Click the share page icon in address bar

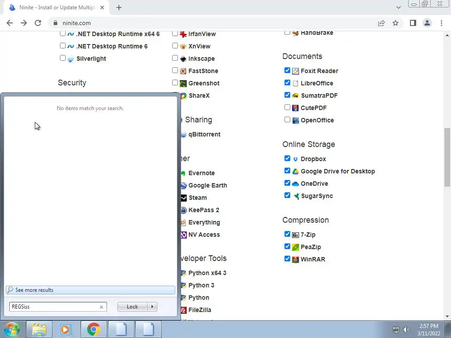point(381,23)
